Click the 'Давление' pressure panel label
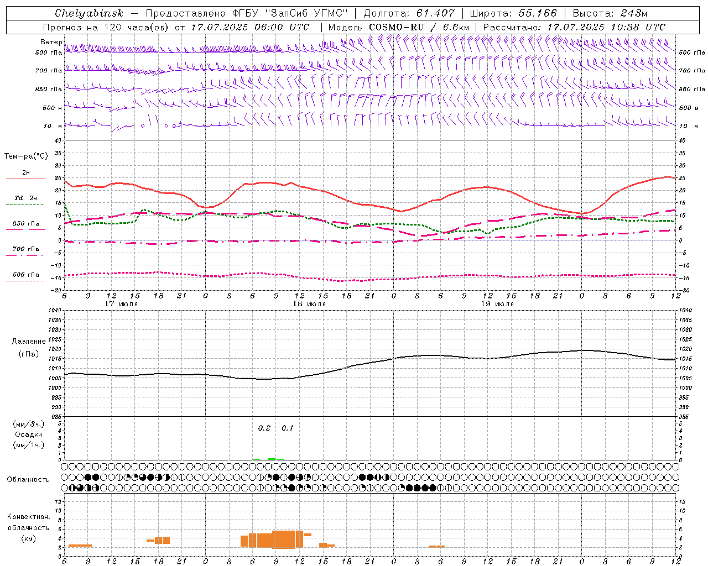Screen dimensions: 708x566 29,342
